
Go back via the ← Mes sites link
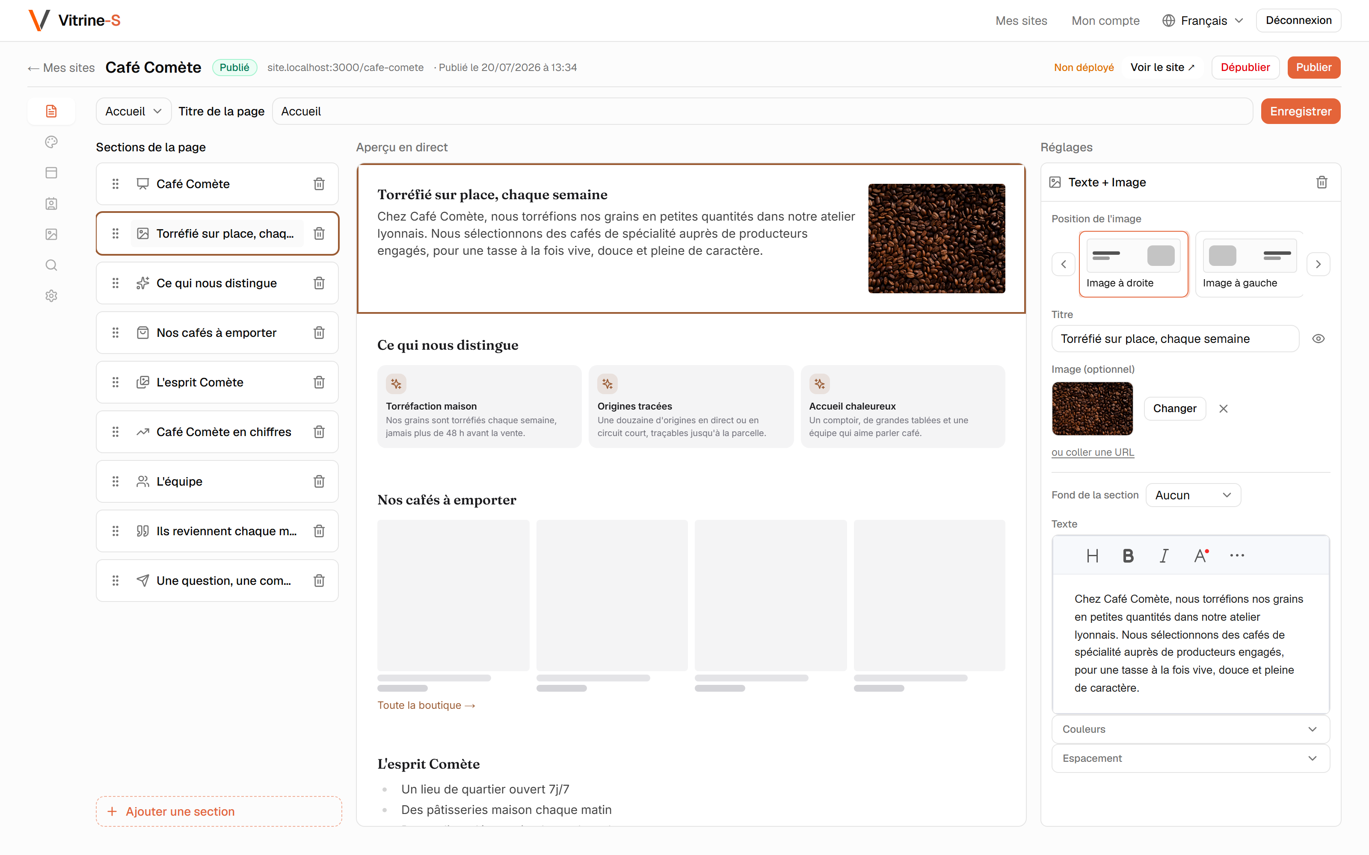tap(61, 67)
